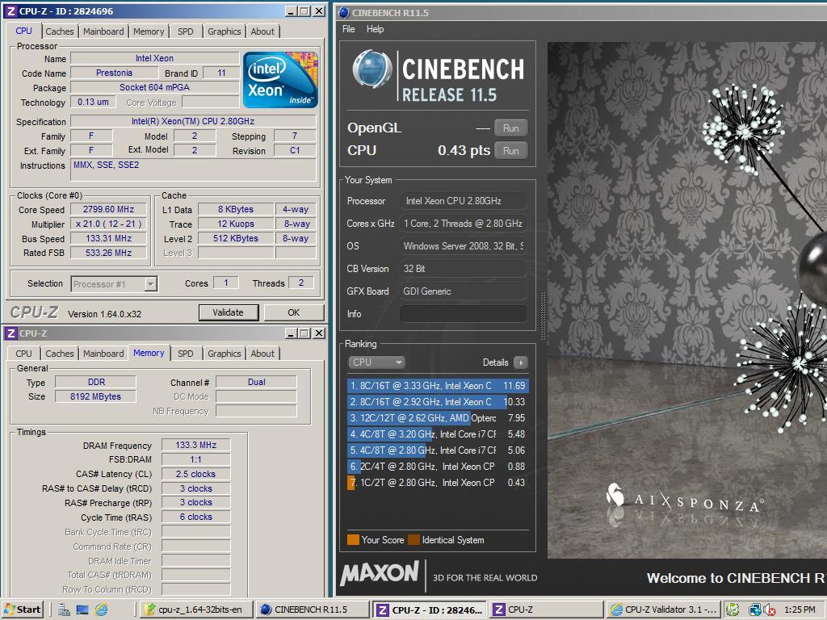Viewport: 827px width, 620px height.
Task: Click lower CPU-Z window title icon
Action: click(x=10, y=333)
